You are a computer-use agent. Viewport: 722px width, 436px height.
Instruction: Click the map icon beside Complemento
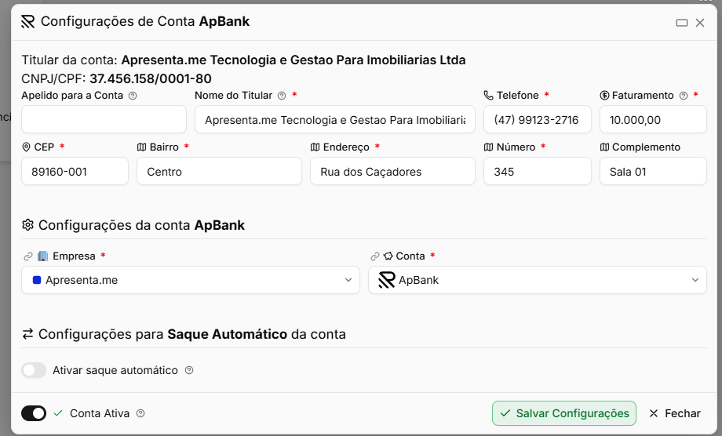604,147
